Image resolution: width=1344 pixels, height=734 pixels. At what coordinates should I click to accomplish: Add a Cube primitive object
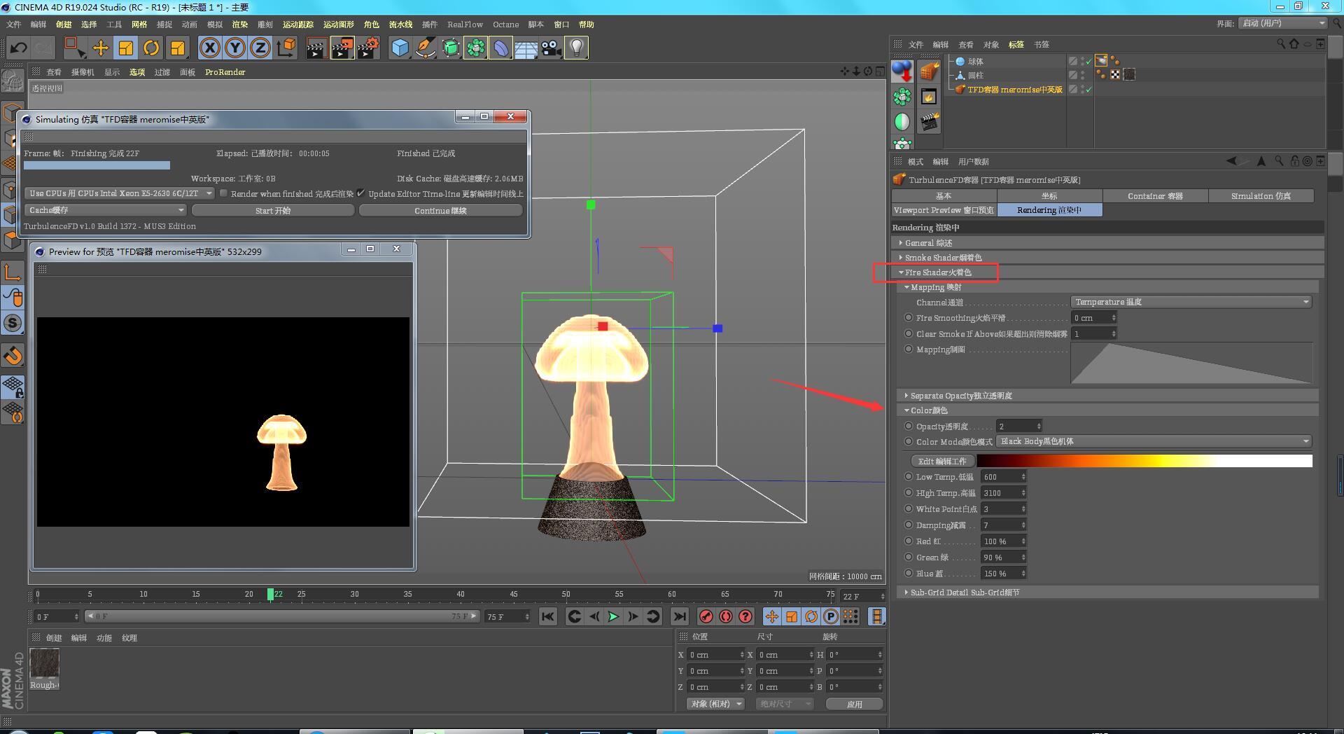pyautogui.click(x=400, y=48)
